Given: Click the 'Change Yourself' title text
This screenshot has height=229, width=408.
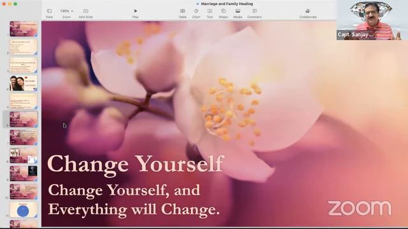Looking at the screenshot, I should click(x=136, y=164).
